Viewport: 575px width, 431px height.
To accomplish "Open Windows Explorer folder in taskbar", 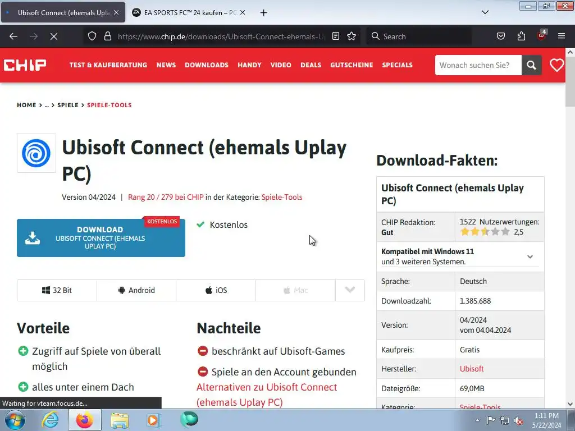I will pyautogui.click(x=120, y=420).
